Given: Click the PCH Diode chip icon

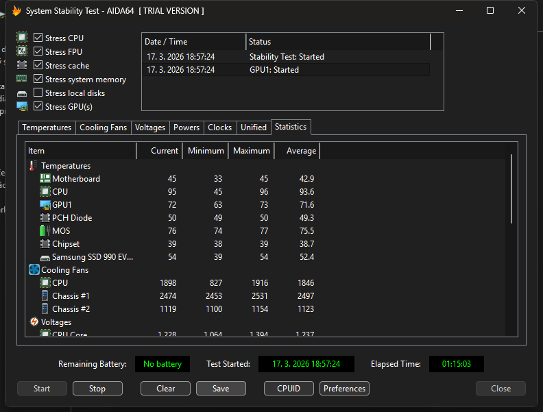Looking at the screenshot, I should pos(45,218).
